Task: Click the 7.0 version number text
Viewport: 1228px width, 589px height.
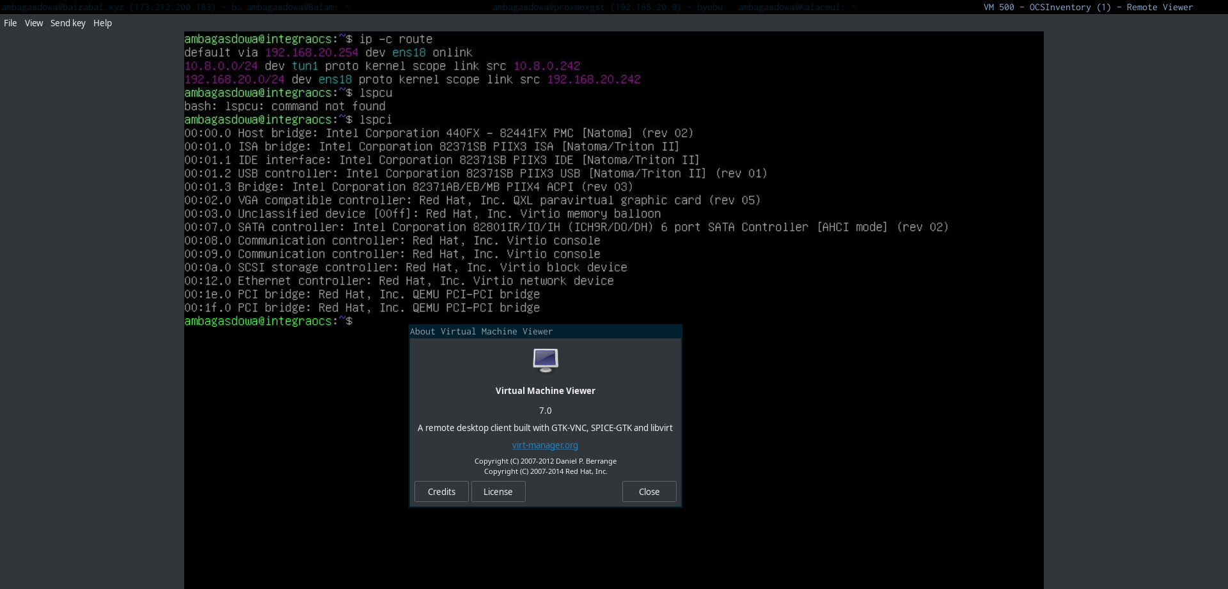Action: pyautogui.click(x=545, y=411)
